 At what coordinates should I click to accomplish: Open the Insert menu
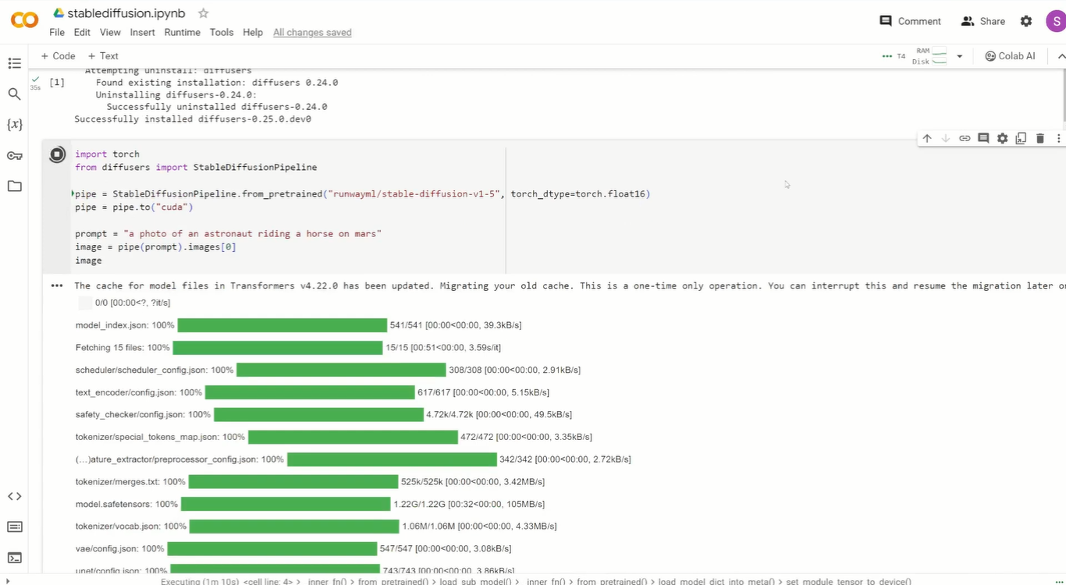click(142, 33)
